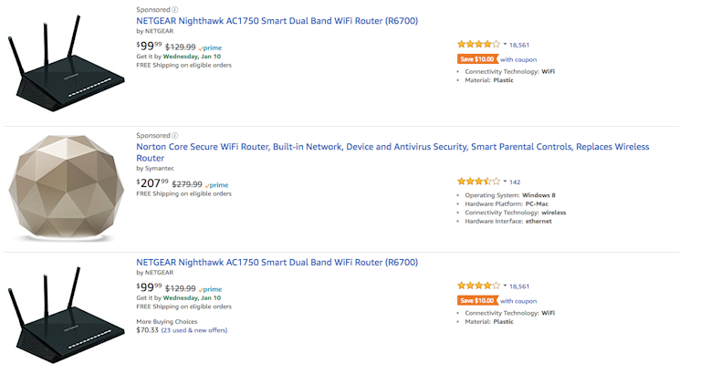Image resolution: width=701 pixels, height=374 pixels.
Task: Click Save $10.00 coupon badge on first listing
Action: tap(477, 58)
